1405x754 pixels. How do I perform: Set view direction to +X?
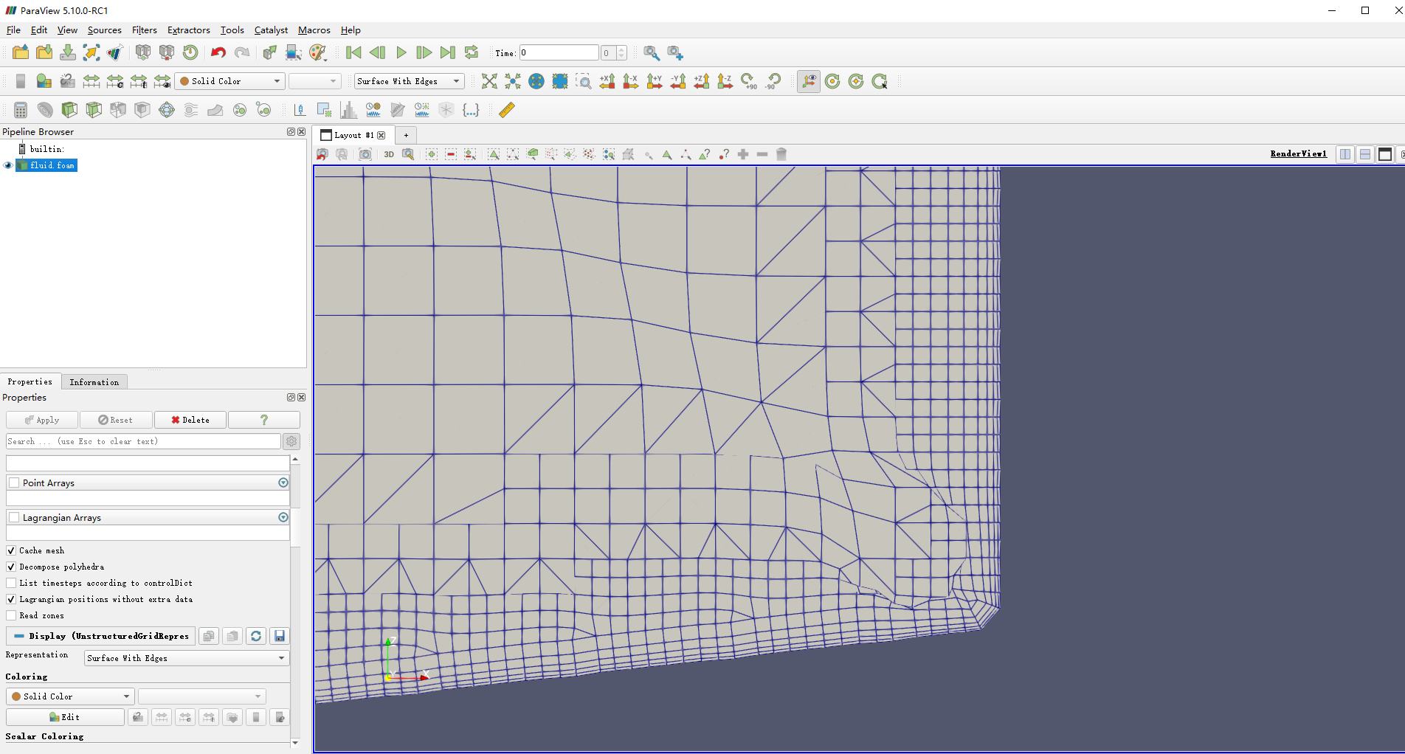(x=607, y=81)
